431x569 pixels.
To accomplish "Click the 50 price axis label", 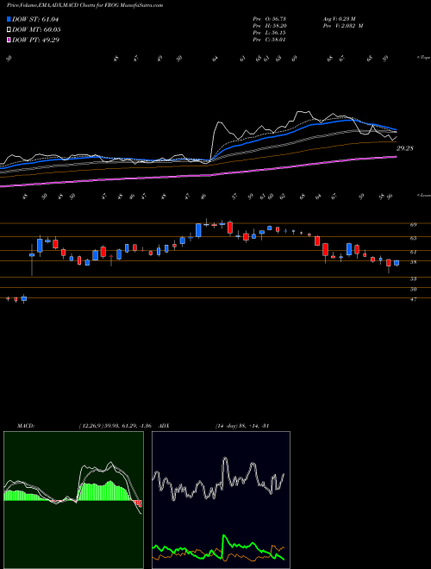I will [413, 289].
